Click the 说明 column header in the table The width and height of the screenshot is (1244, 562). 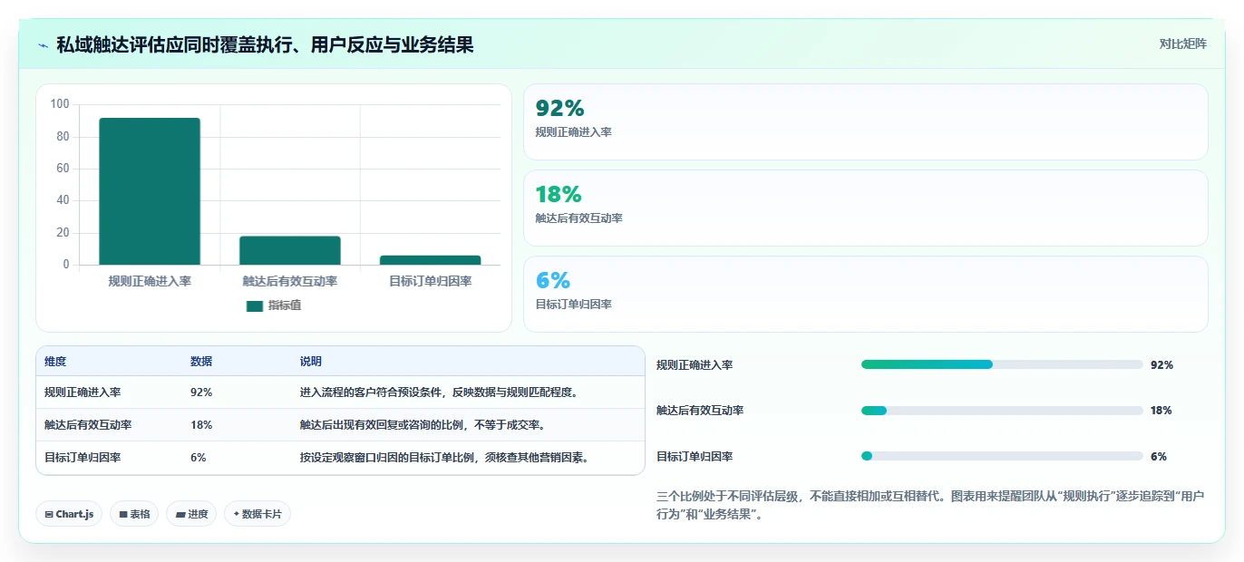point(311,362)
